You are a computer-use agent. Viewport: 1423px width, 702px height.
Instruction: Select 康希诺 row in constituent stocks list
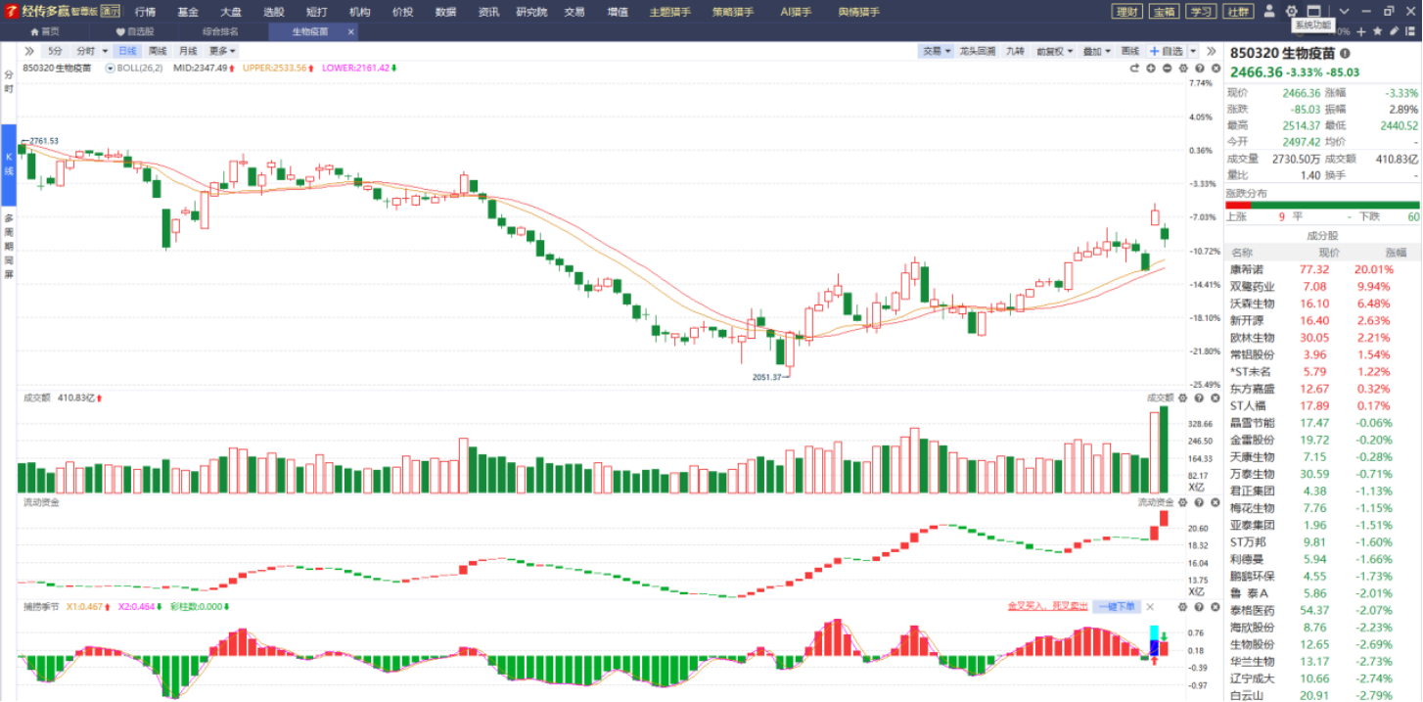point(1323,269)
